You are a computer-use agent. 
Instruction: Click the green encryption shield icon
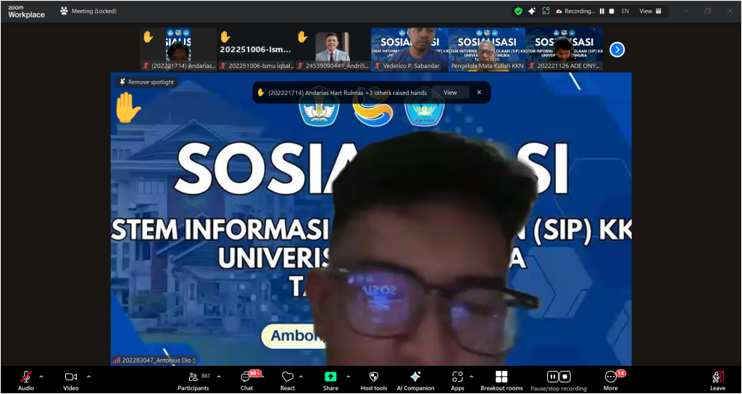point(518,11)
